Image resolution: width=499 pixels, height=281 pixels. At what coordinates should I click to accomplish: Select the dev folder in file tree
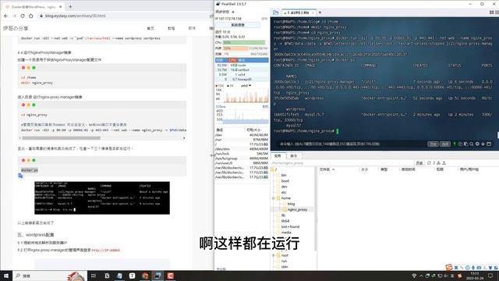(284, 187)
